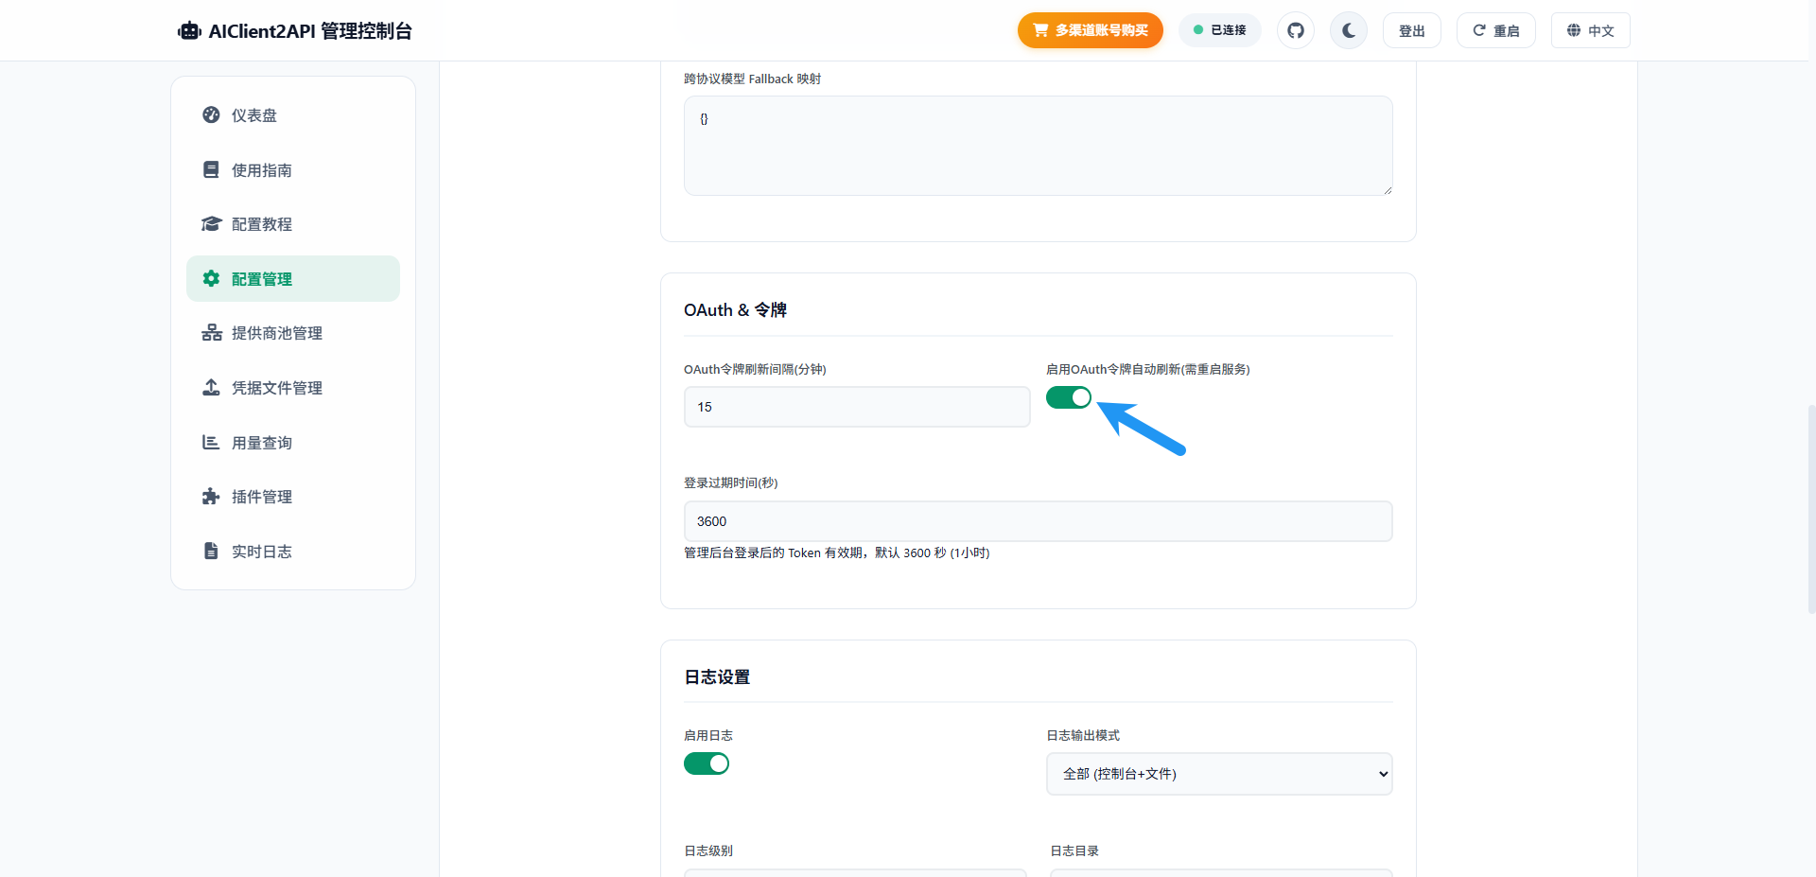The image size is (1816, 877).
Task: Click the robot logo in header
Action: pyautogui.click(x=189, y=31)
